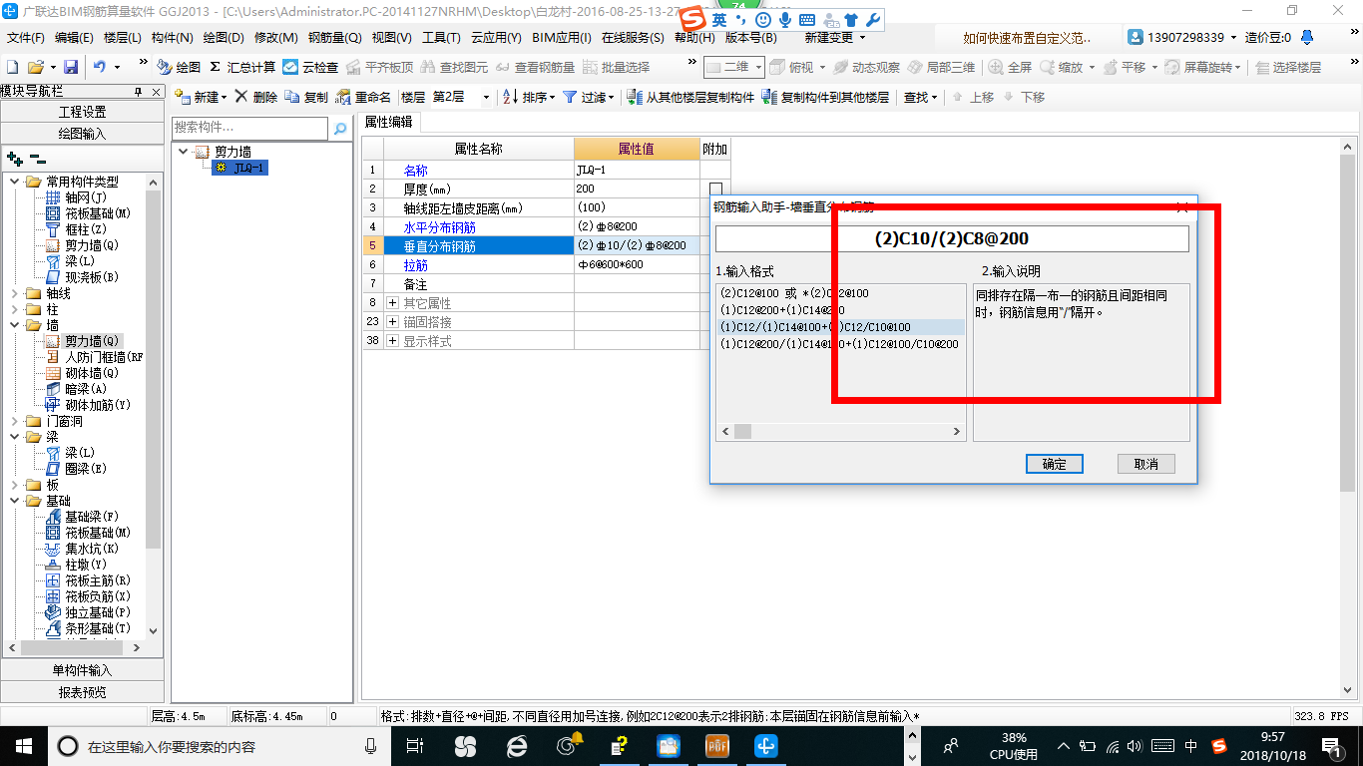
Task: Click the rebar value input in dialog
Action: (x=952, y=238)
